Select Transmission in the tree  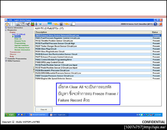(x=15, y=52)
